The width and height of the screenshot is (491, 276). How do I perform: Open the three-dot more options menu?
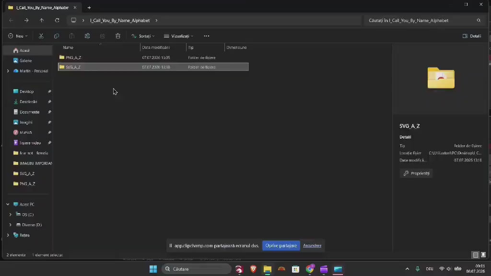(206, 36)
